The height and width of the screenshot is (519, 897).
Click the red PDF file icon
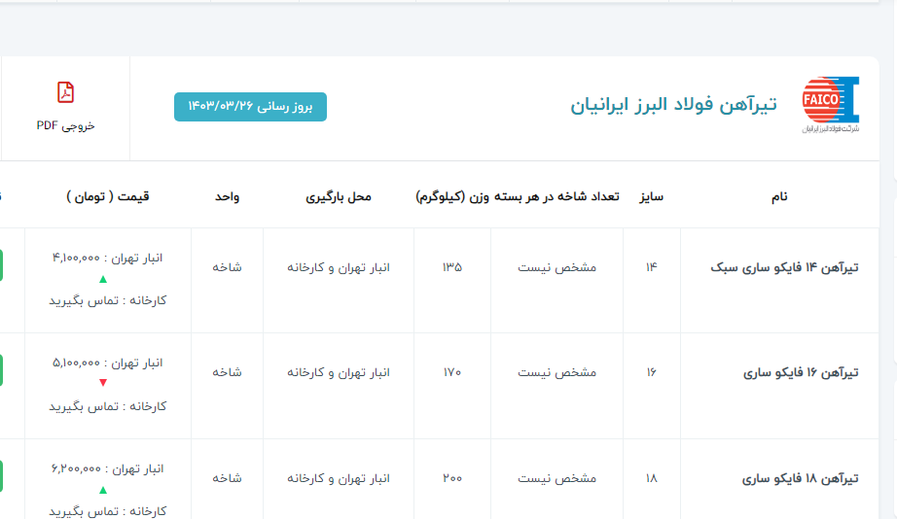[65, 92]
